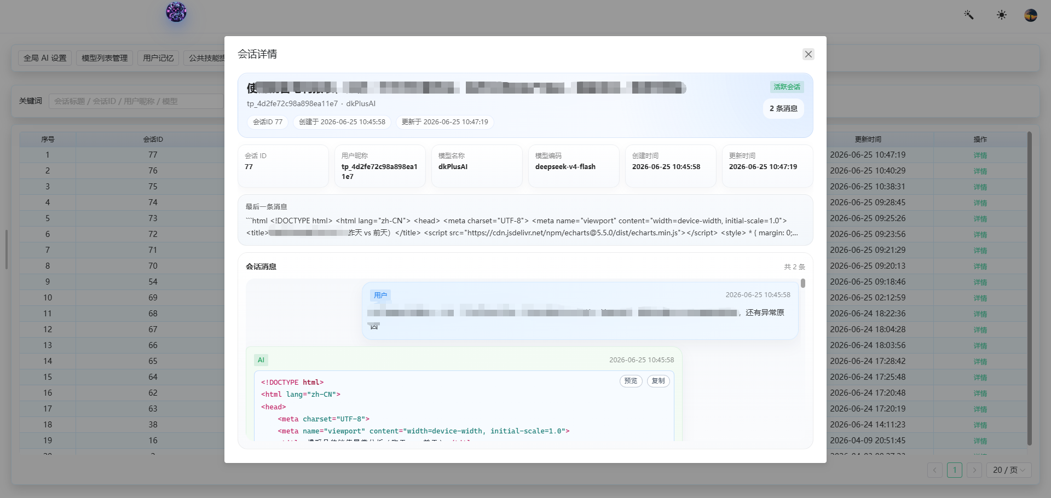Go to previous page arrow
The image size is (1051, 498).
pyautogui.click(x=935, y=470)
